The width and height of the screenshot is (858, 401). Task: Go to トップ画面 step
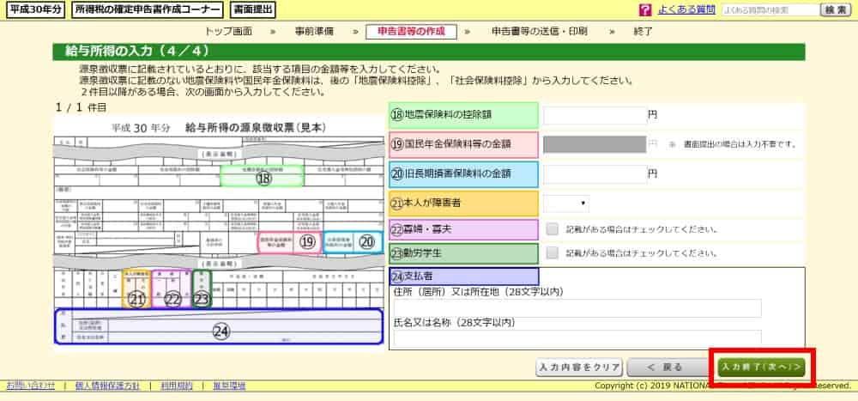coord(229,32)
